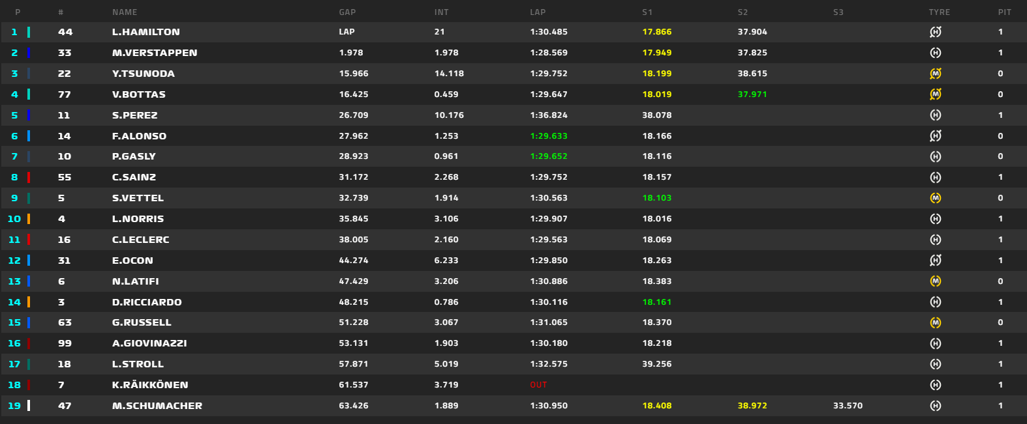This screenshot has width=1027, height=424.
Task: Click Schumacher's hard tyre icon
Action: [936, 406]
